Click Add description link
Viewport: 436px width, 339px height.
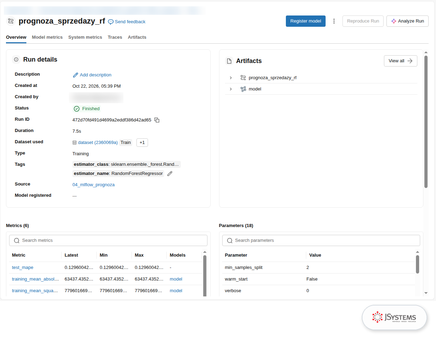tap(96, 75)
